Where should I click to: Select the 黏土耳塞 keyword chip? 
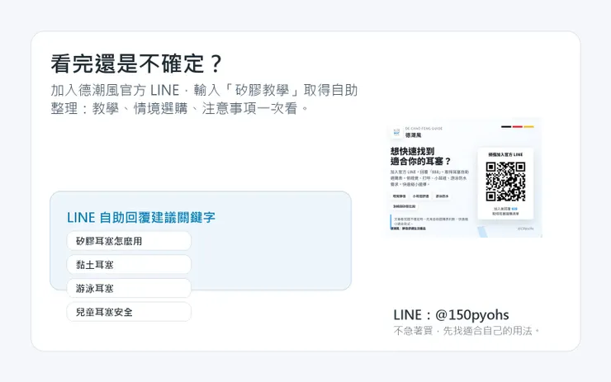click(x=129, y=265)
